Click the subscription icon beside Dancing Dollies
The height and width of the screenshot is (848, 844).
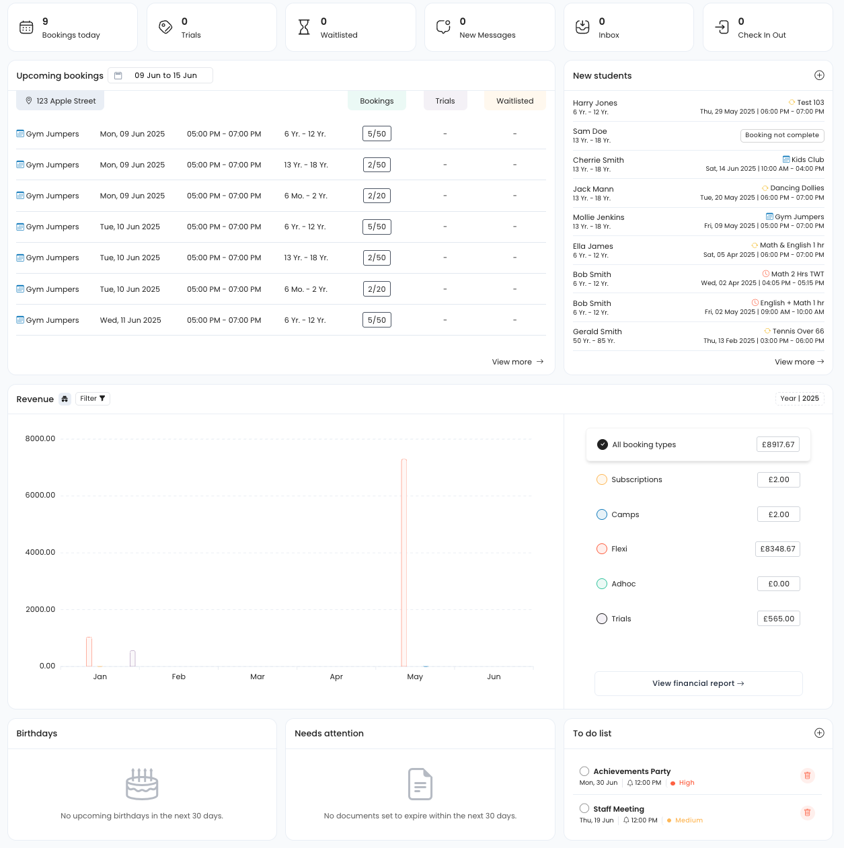[765, 188]
